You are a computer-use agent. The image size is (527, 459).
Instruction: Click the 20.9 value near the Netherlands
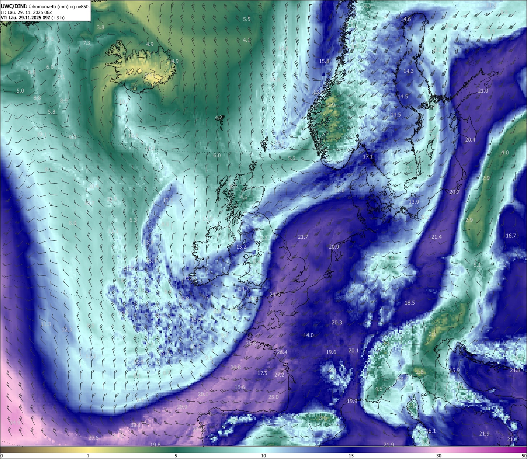tap(334, 247)
